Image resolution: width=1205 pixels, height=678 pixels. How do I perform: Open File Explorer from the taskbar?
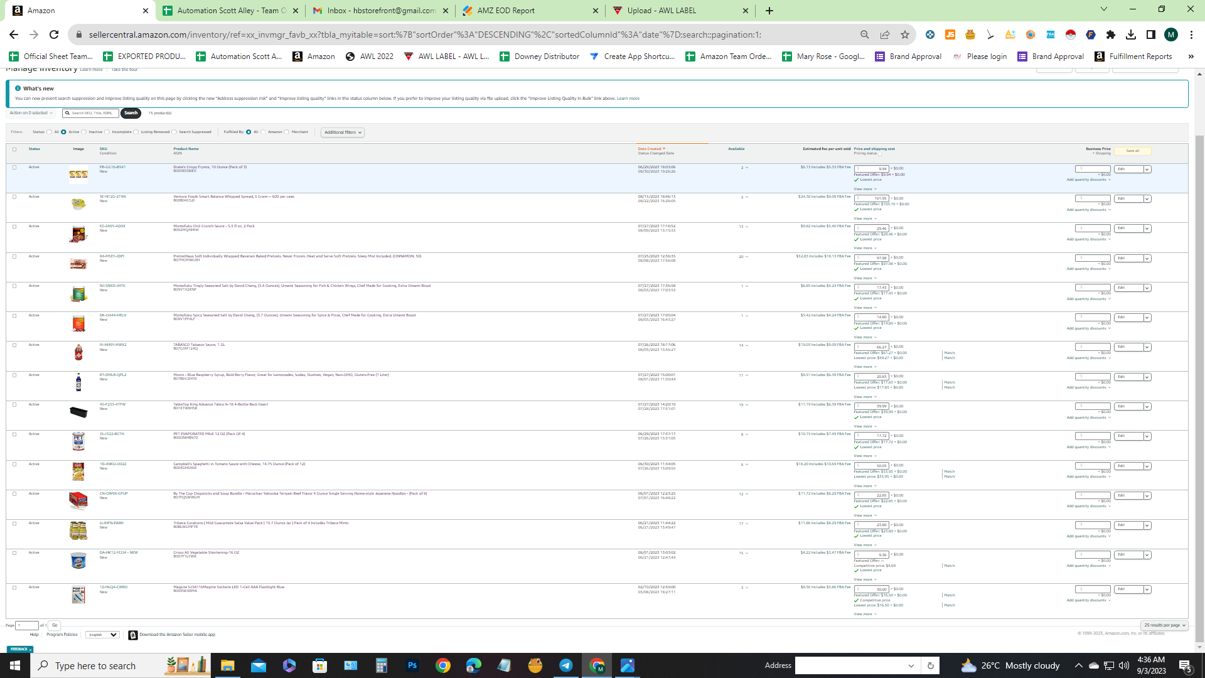[228, 665]
